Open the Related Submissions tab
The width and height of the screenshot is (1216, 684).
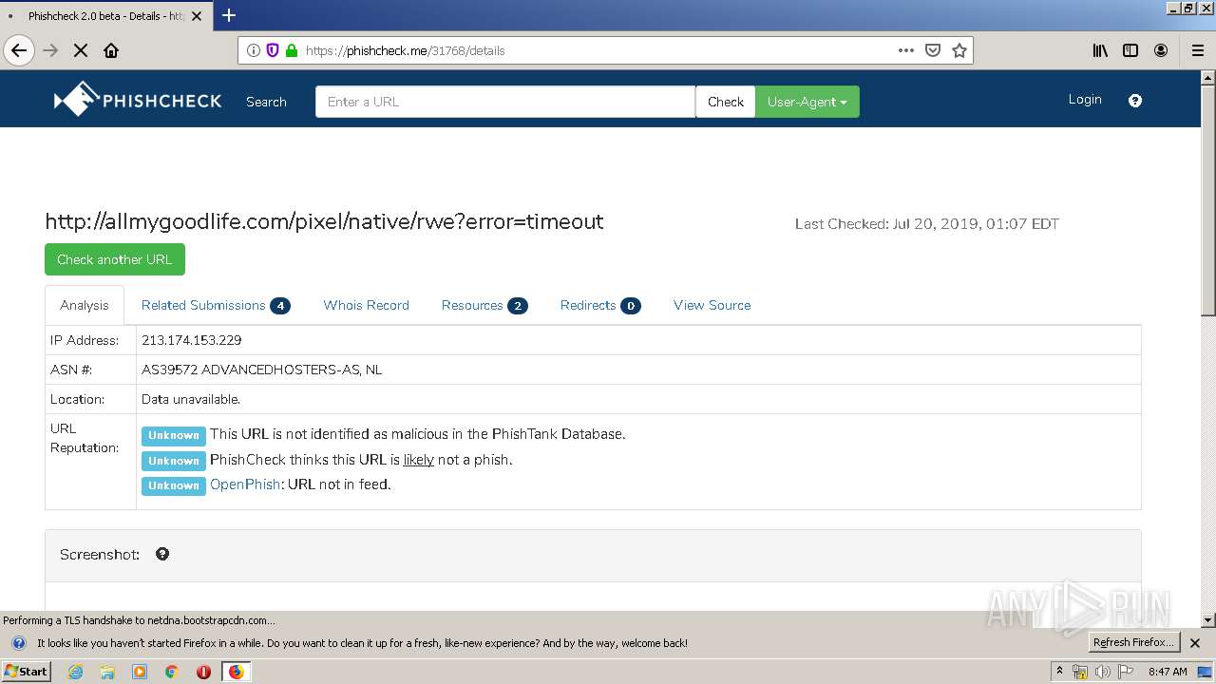point(216,305)
